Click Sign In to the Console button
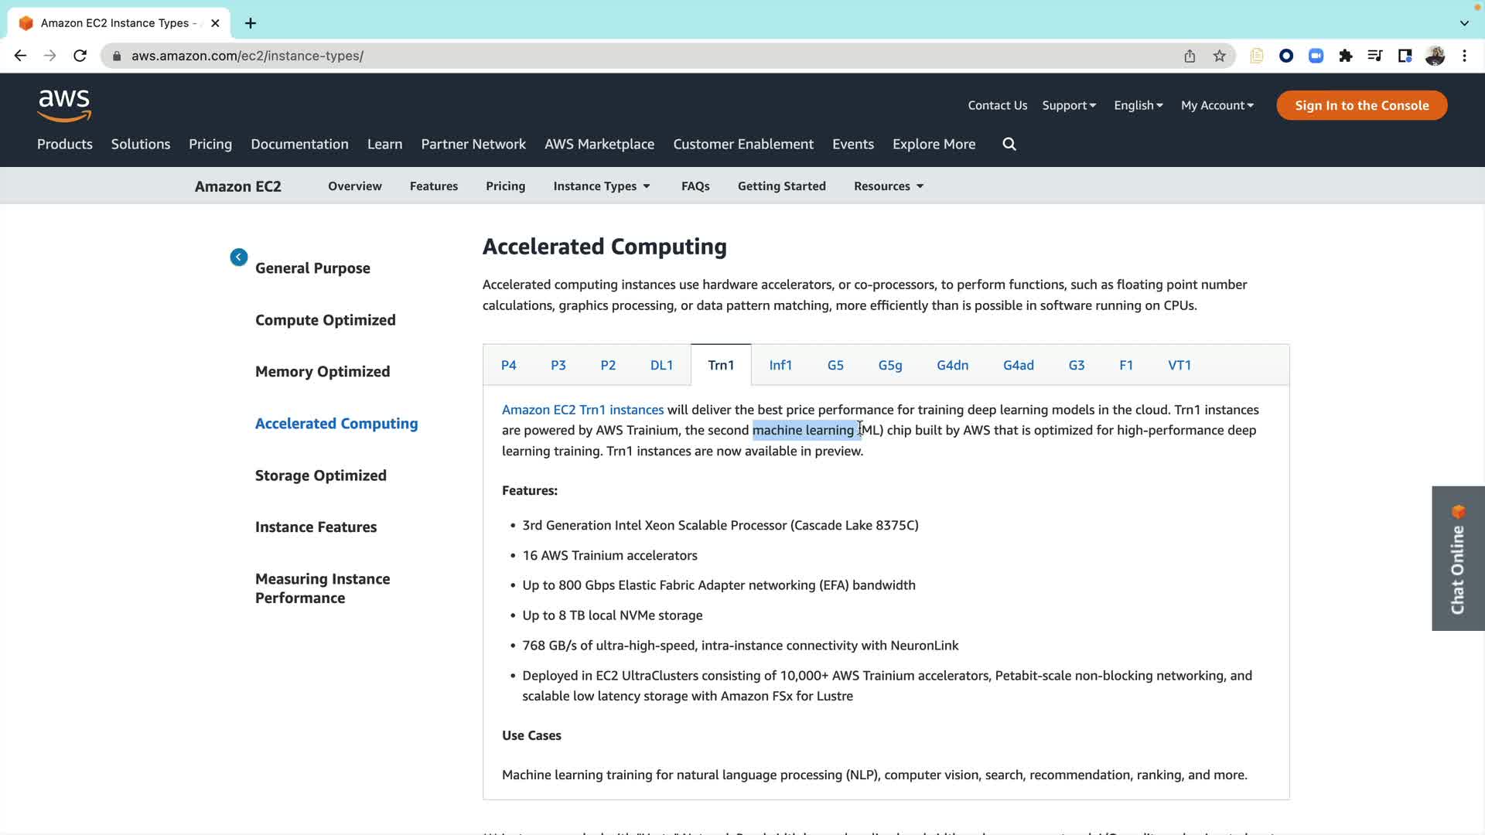Viewport: 1485px width, 835px height. click(x=1361, y=105)
